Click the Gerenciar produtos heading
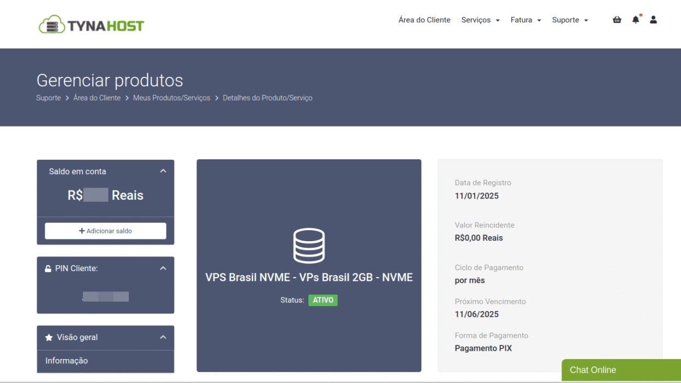This screenshot has width=681, height=383. (110, 80)
